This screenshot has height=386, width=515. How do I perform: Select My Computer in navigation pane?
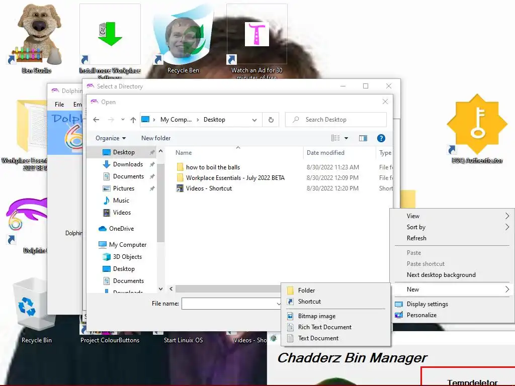127,245
